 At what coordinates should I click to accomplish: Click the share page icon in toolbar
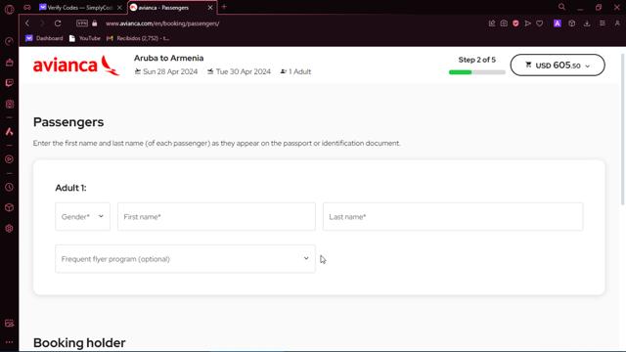coord(492,23)
